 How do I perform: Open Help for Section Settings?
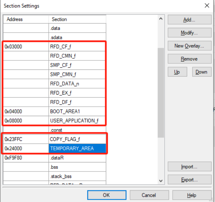192,195
